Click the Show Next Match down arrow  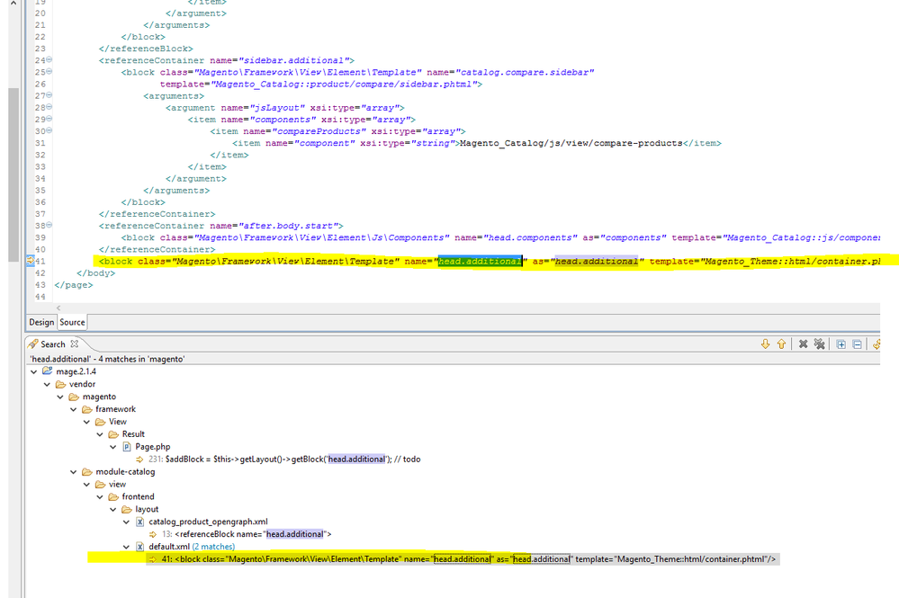pos(766,344)
